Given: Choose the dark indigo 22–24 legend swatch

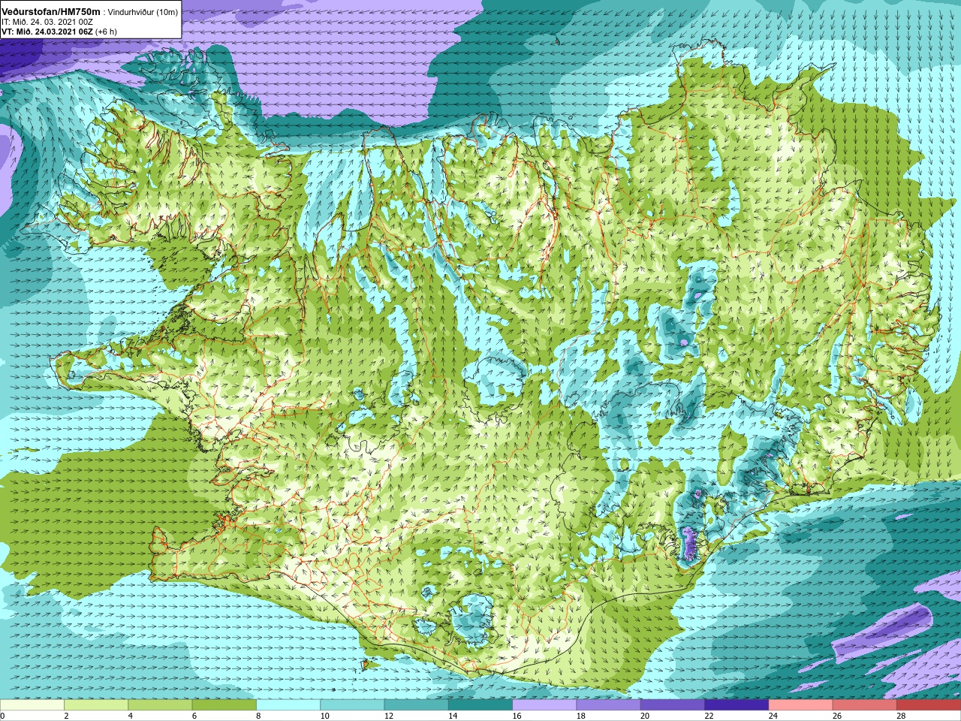Looking at the screenshot, I should click(737, 705).
